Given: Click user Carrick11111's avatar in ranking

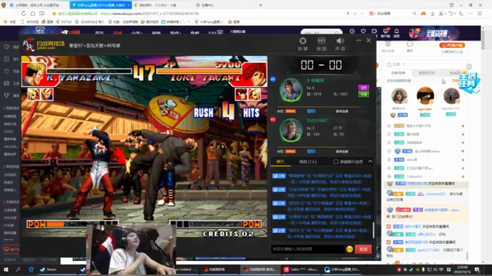Looking at the screenshot, I should (x=451, y=96).
